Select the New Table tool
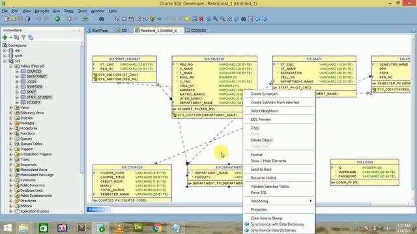 (124, 19)
